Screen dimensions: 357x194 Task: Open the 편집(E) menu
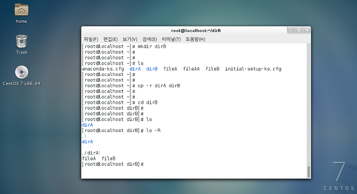coord(111,39)
